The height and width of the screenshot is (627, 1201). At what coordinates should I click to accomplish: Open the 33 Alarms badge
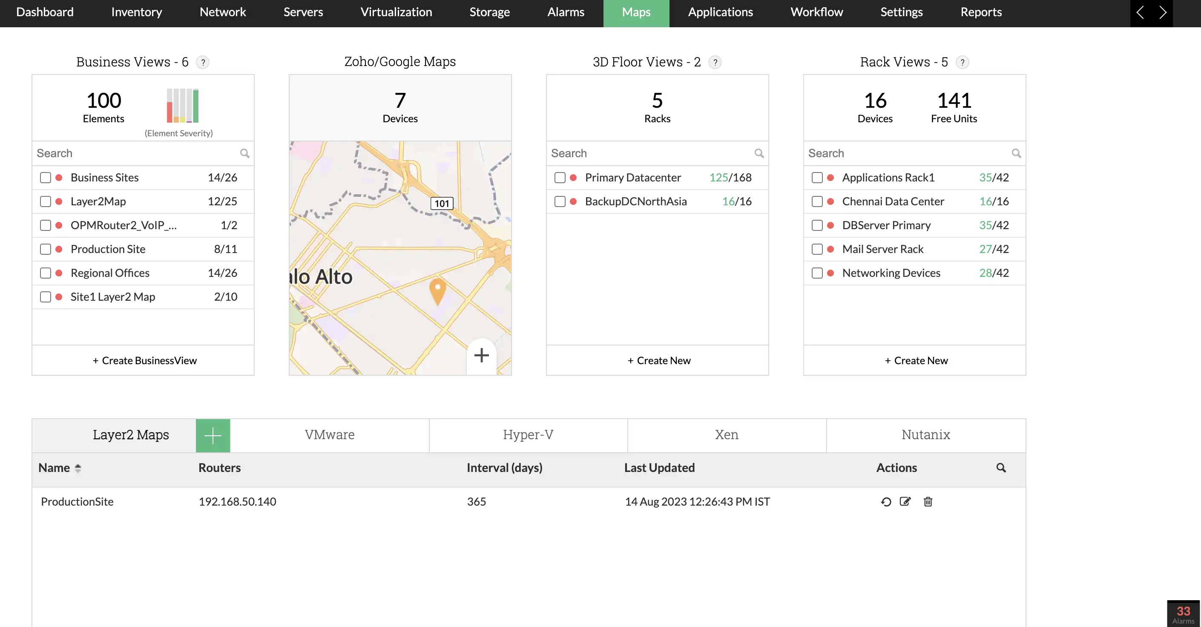coord(1183,613)
